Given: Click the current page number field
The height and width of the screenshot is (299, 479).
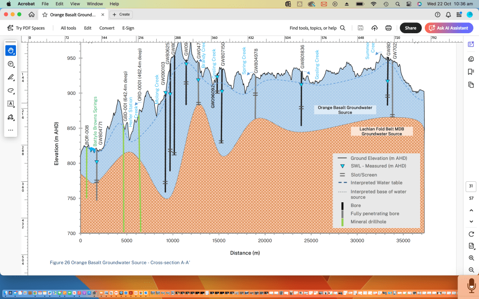Looking at the screenshot, I should [471, 186].
